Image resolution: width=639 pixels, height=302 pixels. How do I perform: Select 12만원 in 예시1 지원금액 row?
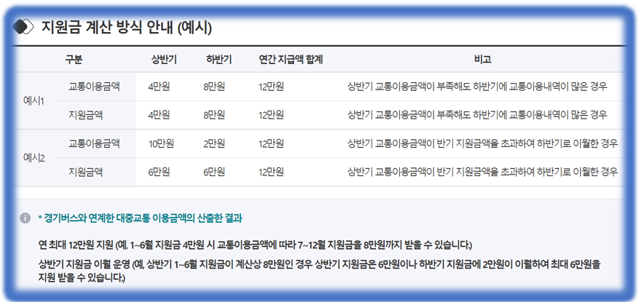click(271, 115)
